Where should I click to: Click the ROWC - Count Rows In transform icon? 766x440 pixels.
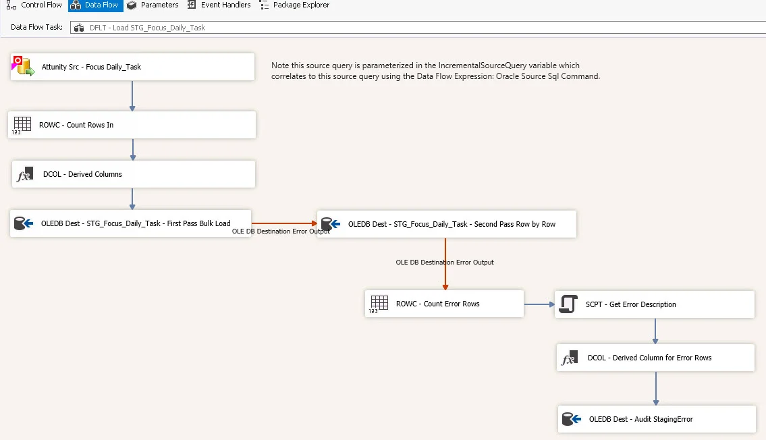click(x=23, y=124)
